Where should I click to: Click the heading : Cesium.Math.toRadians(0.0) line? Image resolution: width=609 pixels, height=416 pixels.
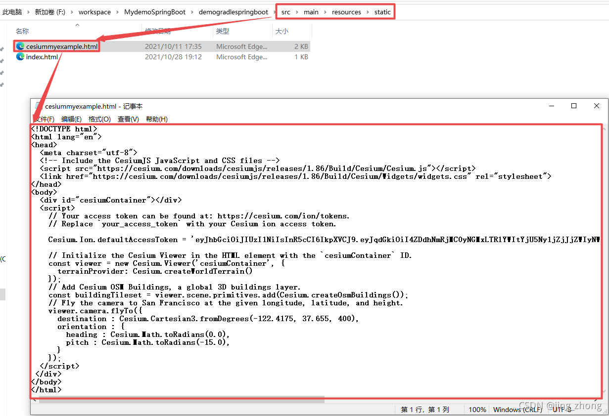pyautogui.click(x=148, y=334)
